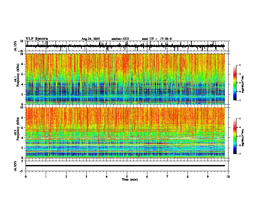Click the ch.2 spectrogram plot area
257x198 pixels.
click(x=125, y=133)
